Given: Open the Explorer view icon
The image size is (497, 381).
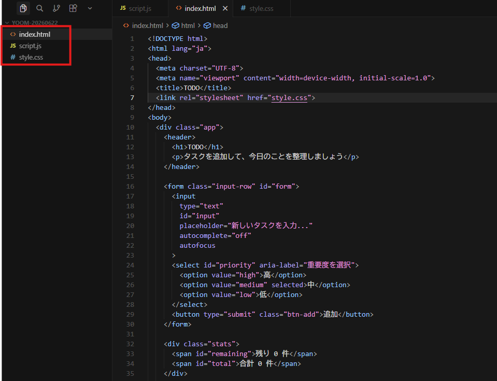Looking at the screenshot, I should point(23,8).
